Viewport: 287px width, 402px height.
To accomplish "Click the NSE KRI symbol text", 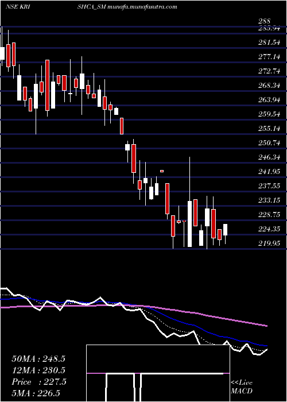I will point(17,7).
